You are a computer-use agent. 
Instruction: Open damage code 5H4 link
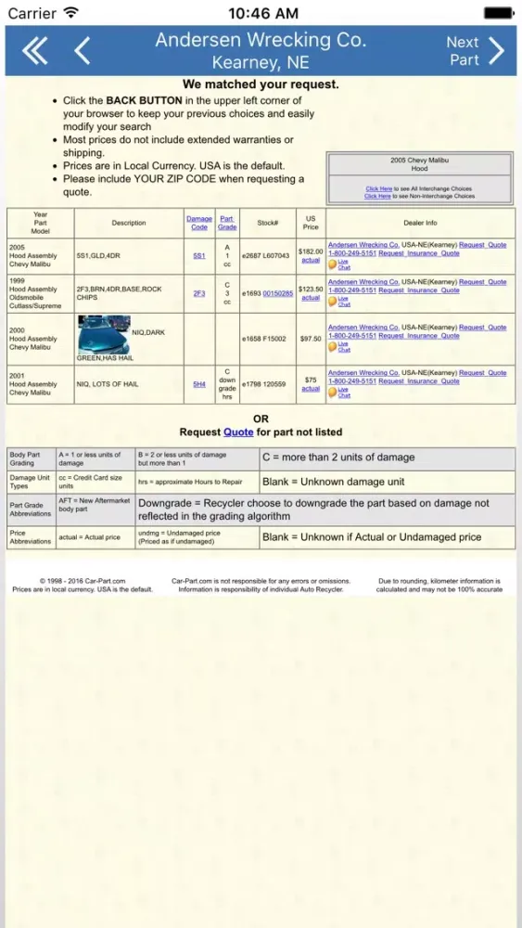pyautogui.click(x=199, y=385)
